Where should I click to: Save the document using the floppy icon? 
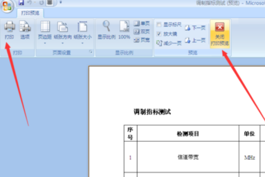pos(21,3)
